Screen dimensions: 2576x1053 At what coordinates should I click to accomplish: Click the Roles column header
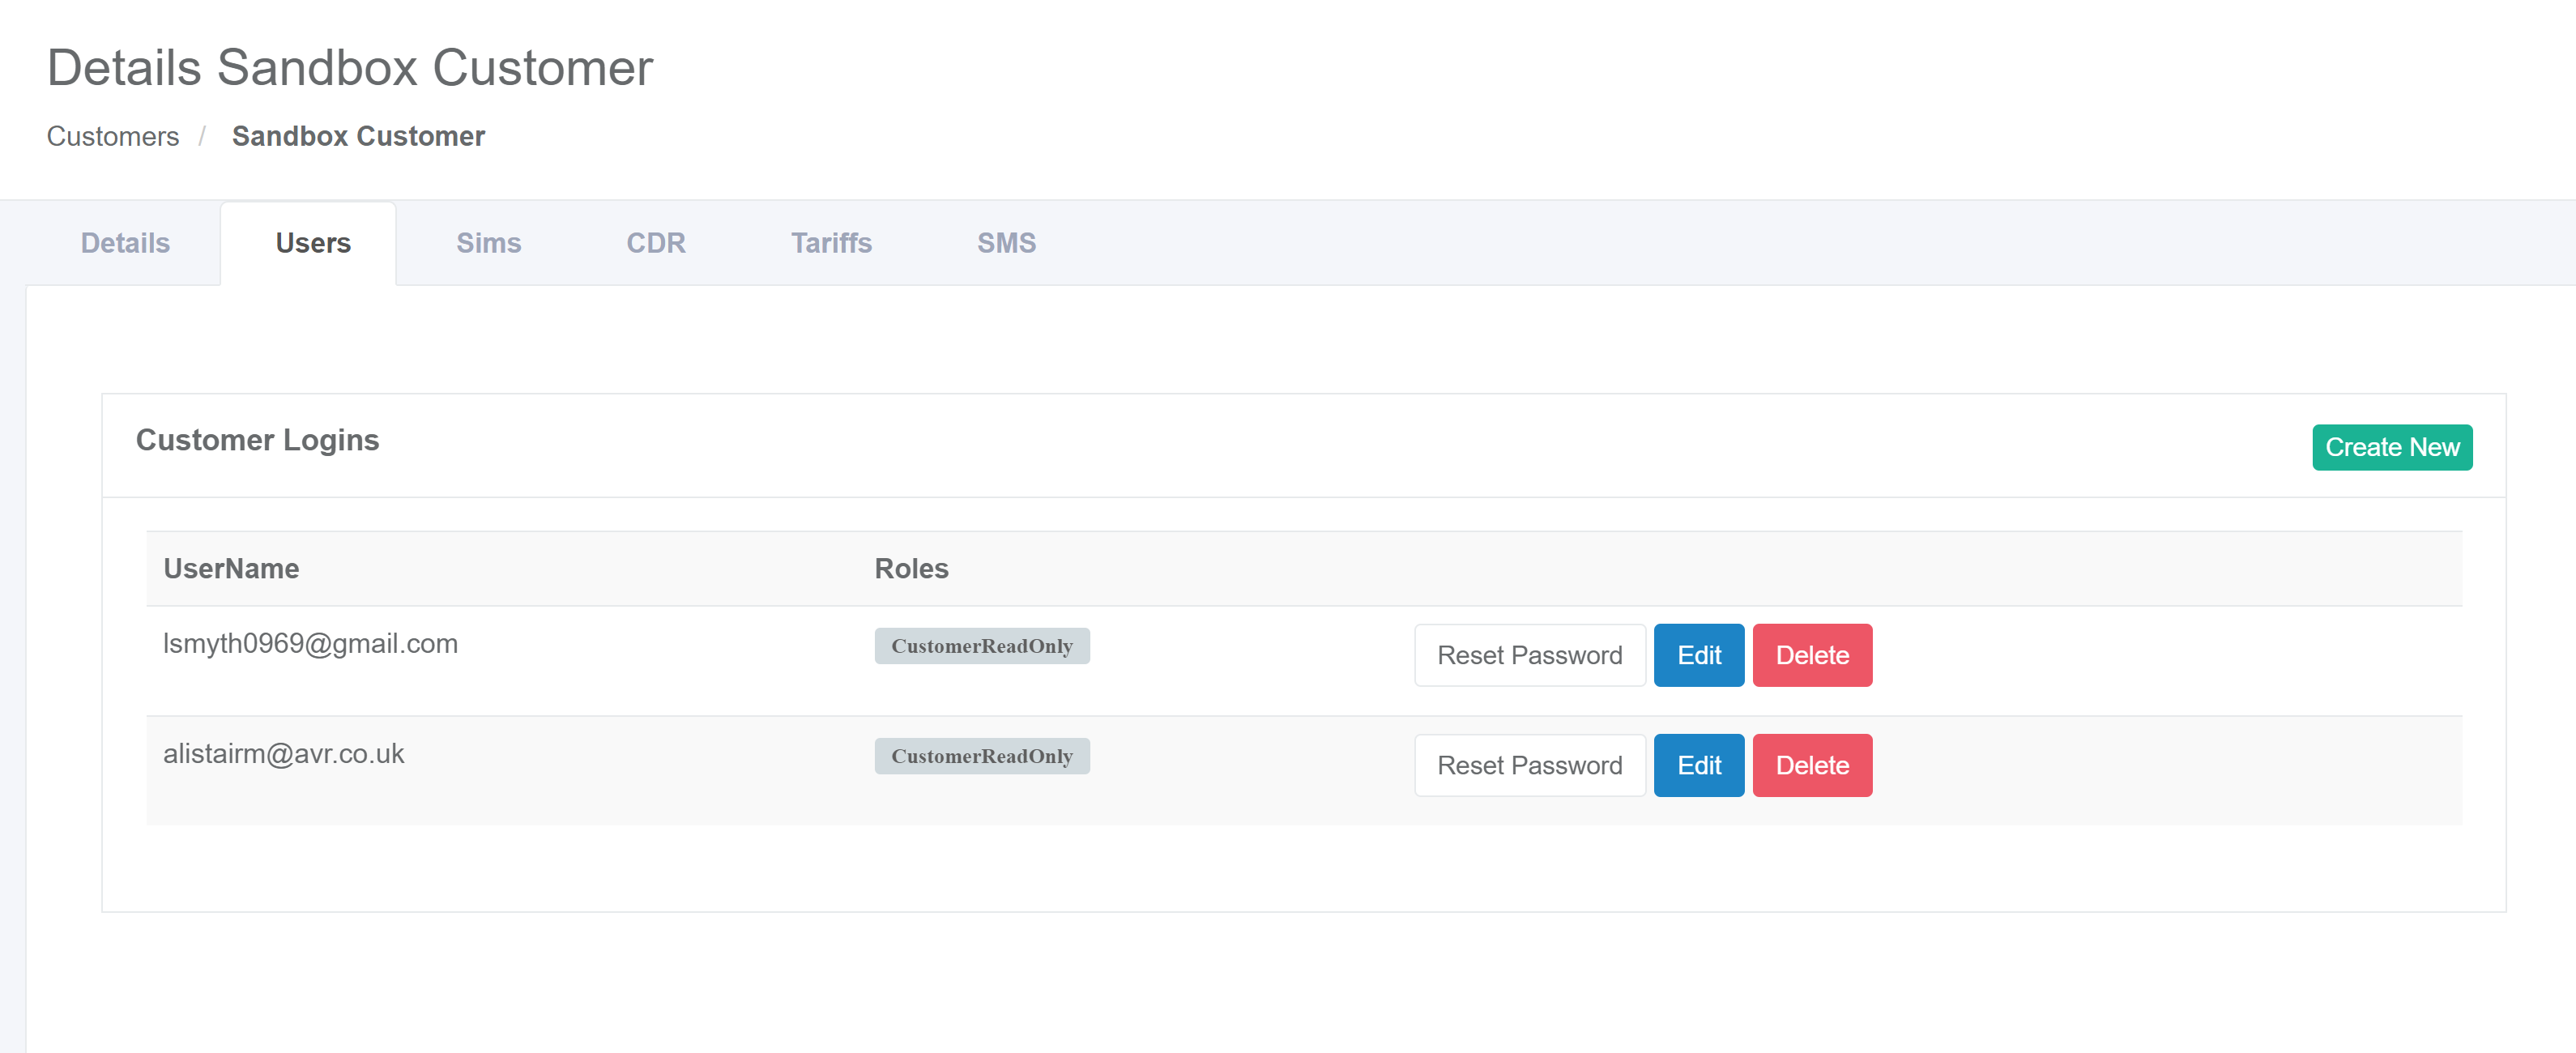[x=911, y=568]
